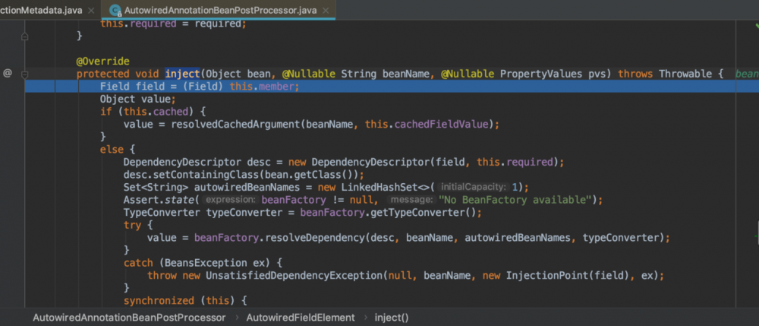Click the class file icon on active tab
The height and width of the screenshot is (326, 759).
coord(115,11)
